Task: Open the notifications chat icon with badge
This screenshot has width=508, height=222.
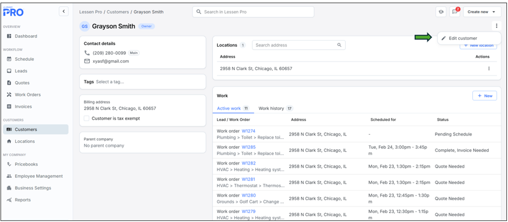Action: click(455, 12)
